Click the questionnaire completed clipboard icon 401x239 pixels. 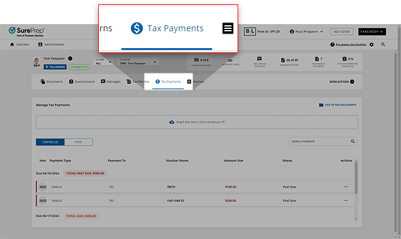tap(344, 59)
